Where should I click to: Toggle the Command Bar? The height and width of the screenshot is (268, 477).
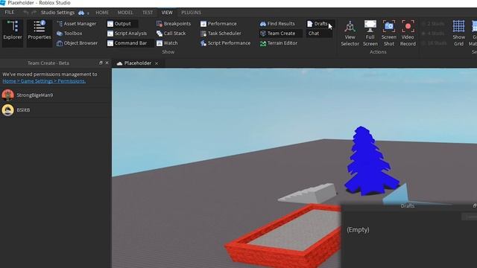point(130,43)
